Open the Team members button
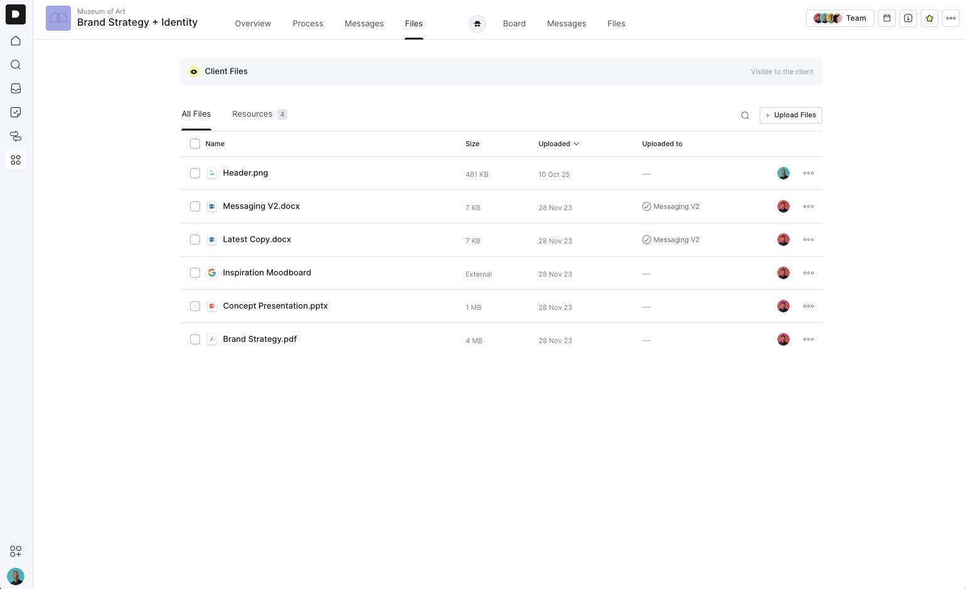Image resolution: width=966 pixels, height=589 pixels. click(840, 18)
